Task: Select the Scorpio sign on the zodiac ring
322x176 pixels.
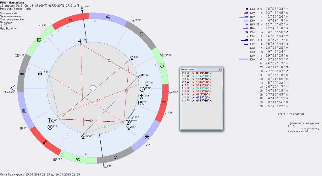Action: pyautogui.click(x=24, y=111)
